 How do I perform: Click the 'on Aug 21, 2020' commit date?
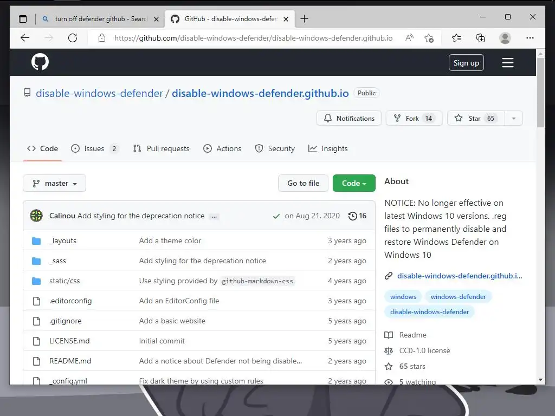click(312, 216)
